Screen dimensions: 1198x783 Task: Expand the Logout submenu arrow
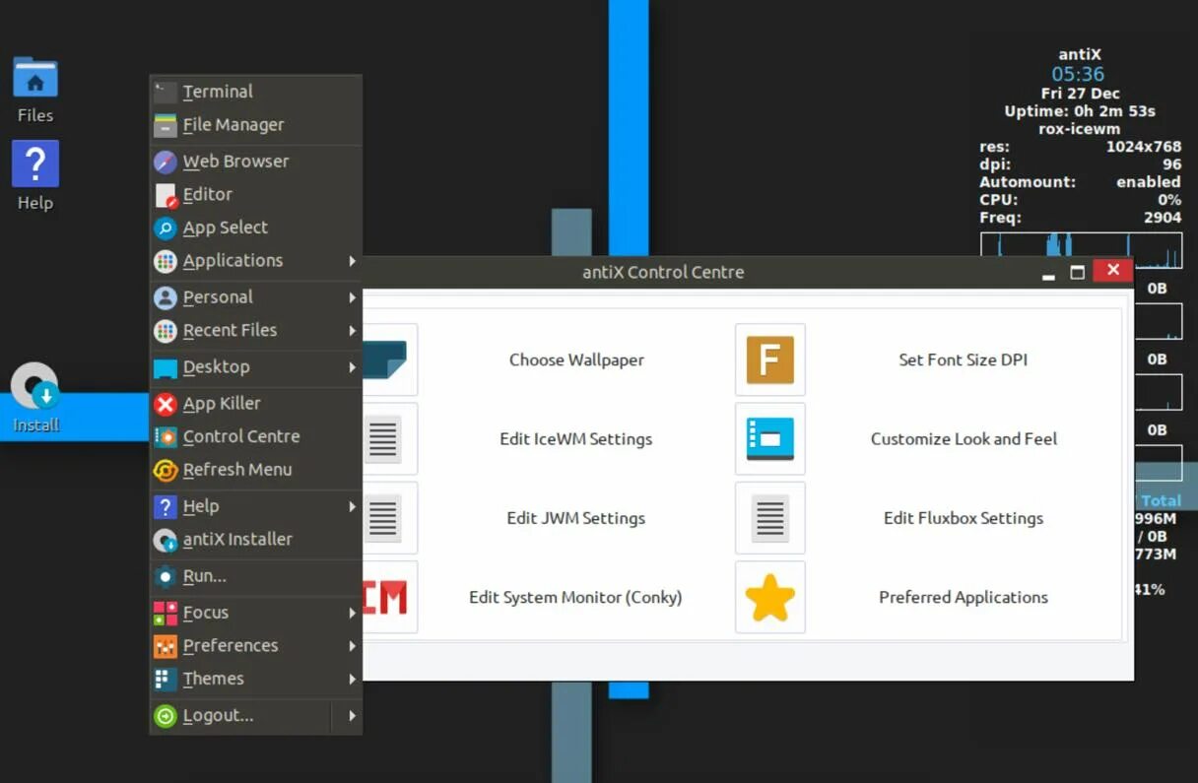(x=352, y=716)
